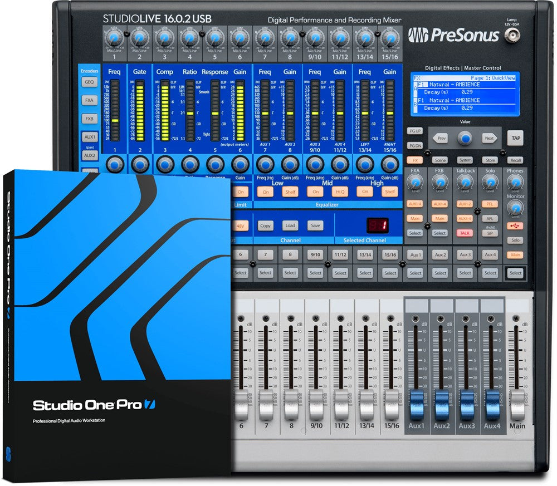
Task: Toggle the Mid band Hi Q button
Action: pos(340,192)
